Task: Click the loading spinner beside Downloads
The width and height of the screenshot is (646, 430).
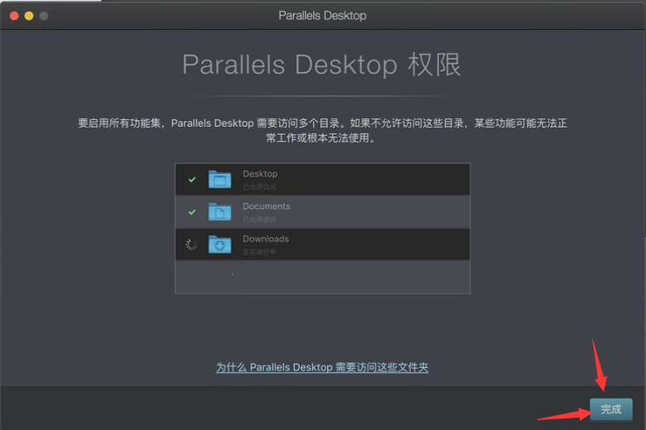Action: 191,244
